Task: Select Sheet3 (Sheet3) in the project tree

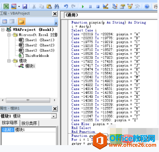Action: 39,50
